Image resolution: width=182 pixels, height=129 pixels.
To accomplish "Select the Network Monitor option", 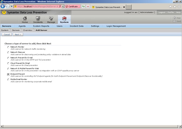I will point(8,47).
